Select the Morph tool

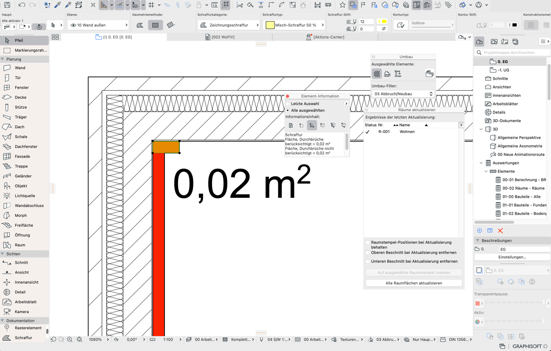click(24, 216)
